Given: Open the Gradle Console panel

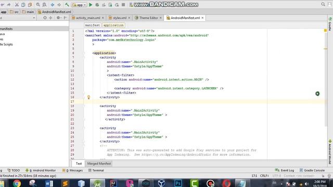Looking at the screenshot, I should tap(312, 170).
